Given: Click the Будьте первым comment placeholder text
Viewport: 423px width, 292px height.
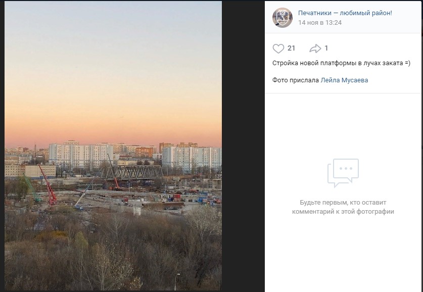Looking at the screenshot, I should click(343, 207).
